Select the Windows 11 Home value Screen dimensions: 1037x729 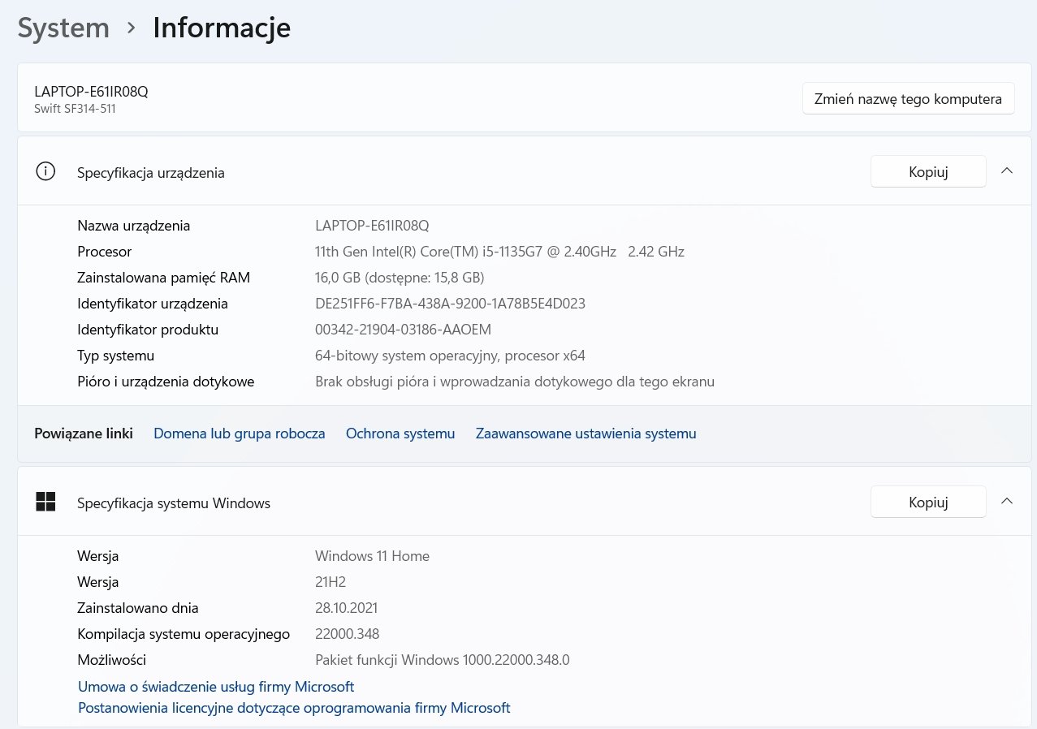pyautogui.click(x=372, y=556)
